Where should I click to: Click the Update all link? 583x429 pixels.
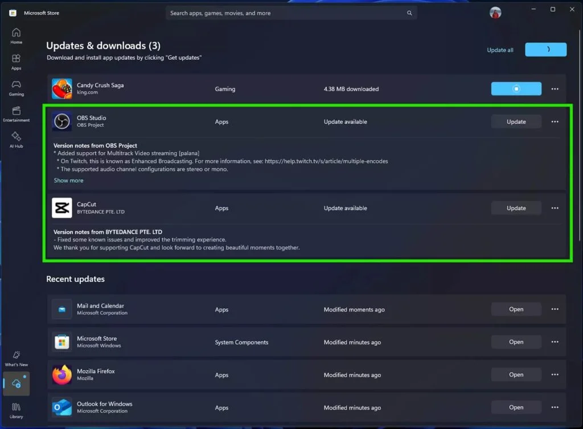pos(500,50)
